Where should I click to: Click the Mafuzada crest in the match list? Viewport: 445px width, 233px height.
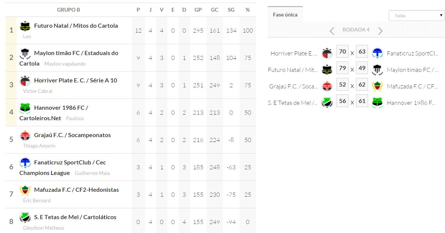point(377,86)
